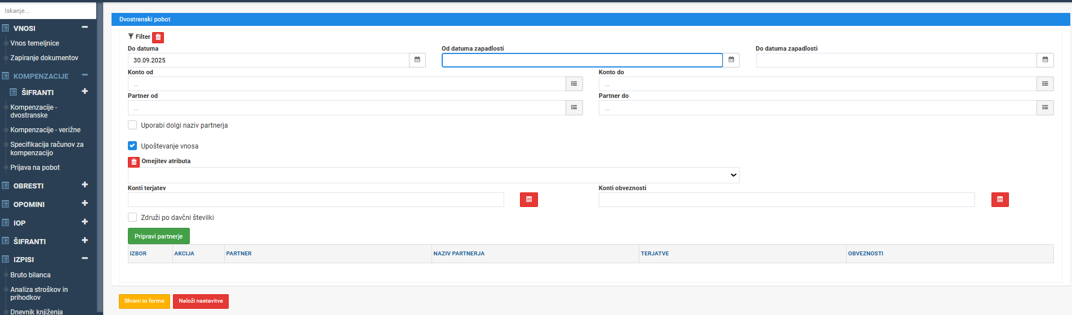Enable Uporabi dolgi naziv partnerja checkbox
Viewport: 1072px width, 315px height.
[132, 125]
